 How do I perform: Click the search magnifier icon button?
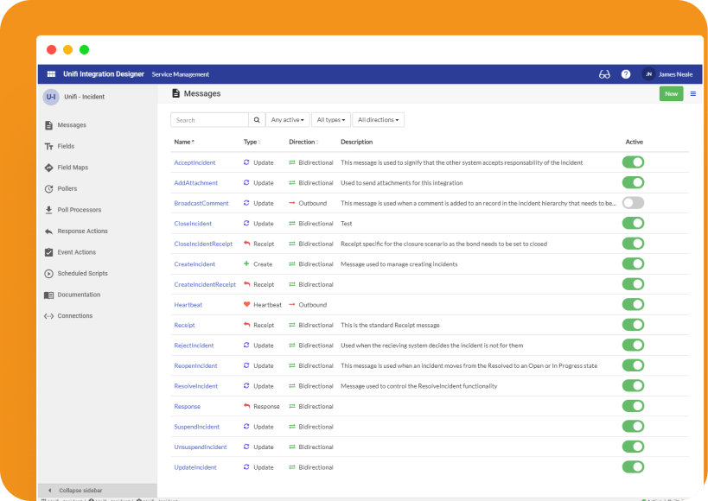pos(257,120)
